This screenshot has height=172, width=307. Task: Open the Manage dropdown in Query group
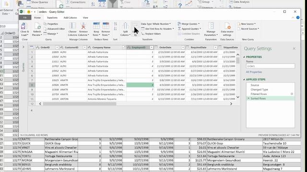[x=51, y=33]
